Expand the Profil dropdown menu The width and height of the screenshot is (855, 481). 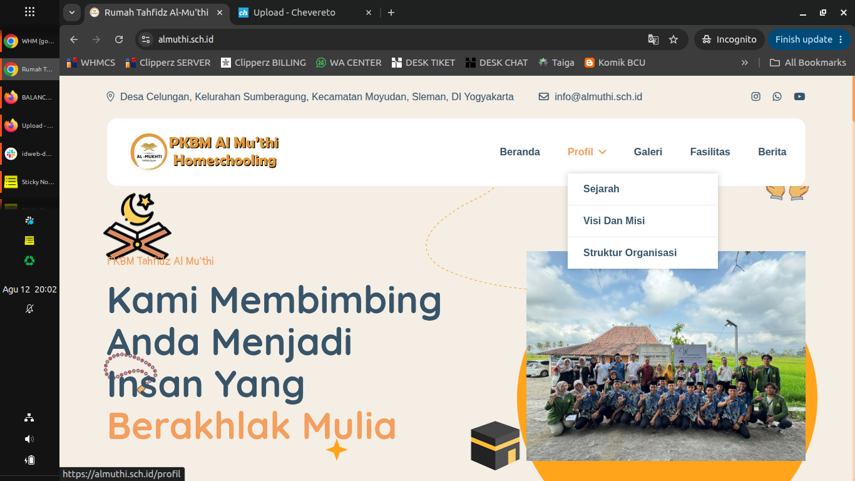coord(587,152)
